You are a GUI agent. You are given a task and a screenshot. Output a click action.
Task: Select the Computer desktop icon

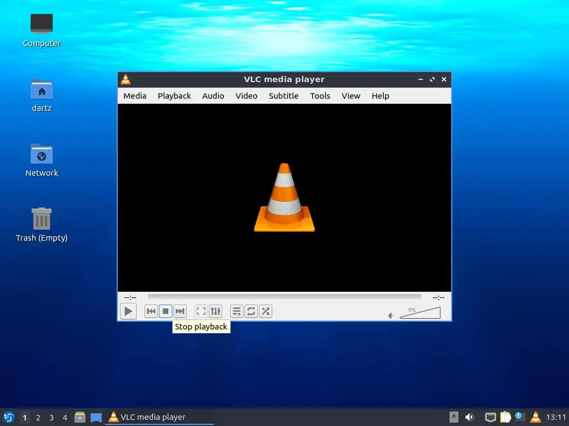(x=42, y=31)
